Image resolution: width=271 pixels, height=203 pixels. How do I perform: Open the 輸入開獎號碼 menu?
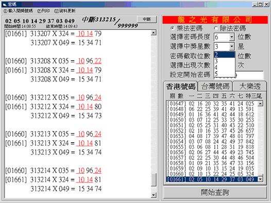18,11
